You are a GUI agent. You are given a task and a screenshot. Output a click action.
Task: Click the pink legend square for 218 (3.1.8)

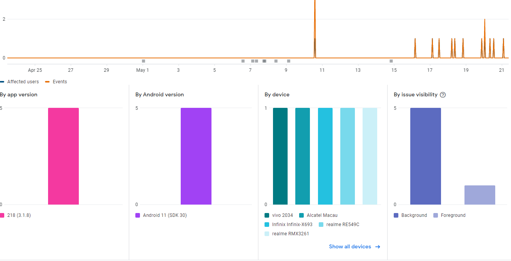[2, 215]
